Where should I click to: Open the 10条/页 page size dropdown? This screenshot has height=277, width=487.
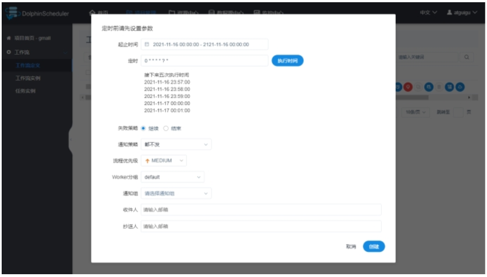pyautogui.click(x=415, y=112)
